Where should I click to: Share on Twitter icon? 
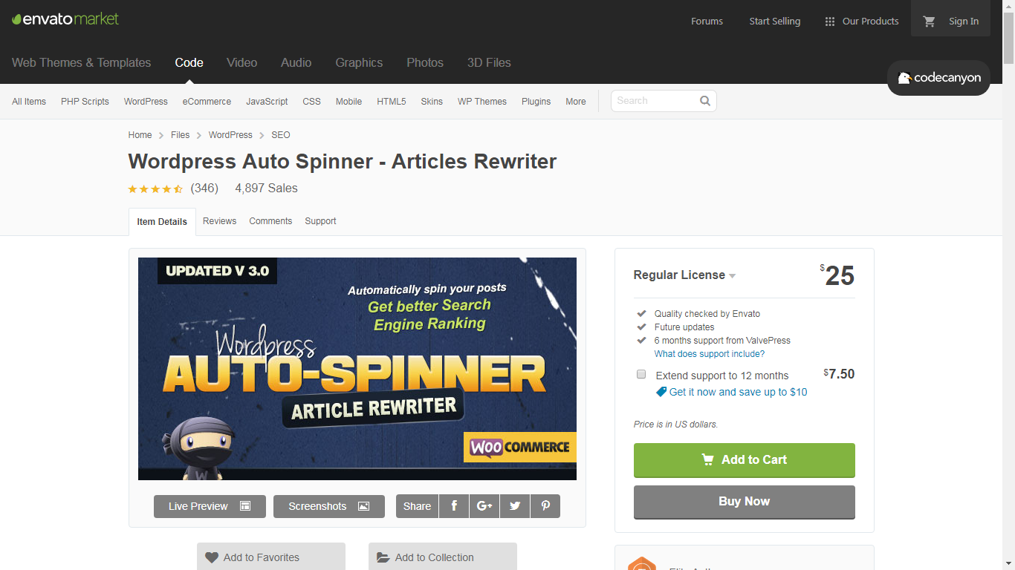515,506
